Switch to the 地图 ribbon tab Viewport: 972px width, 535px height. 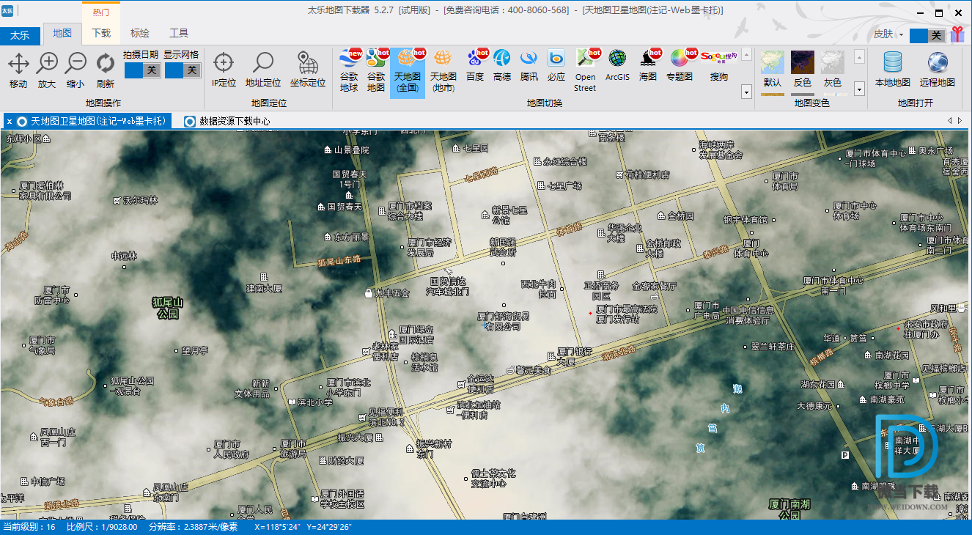pyautogui.click(x=62, y=33)
